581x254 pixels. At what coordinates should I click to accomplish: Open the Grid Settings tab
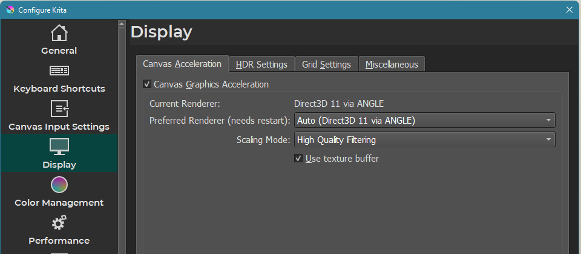pyautogui.click(x=326, y=65)
